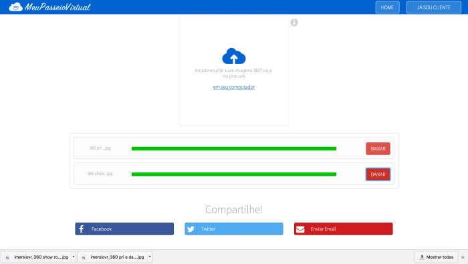Click the cloud upload icon
Viewport: 468px width, 264px height.
click(234, 56)
